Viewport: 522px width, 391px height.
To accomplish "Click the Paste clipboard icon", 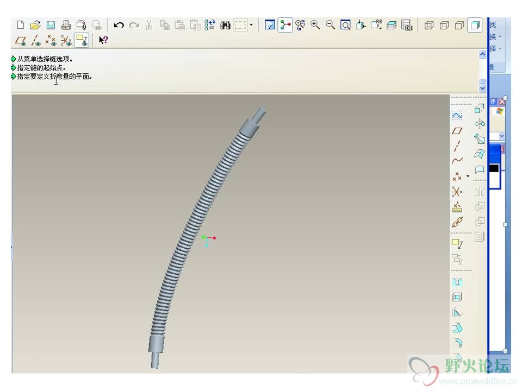I will (180, 25).
